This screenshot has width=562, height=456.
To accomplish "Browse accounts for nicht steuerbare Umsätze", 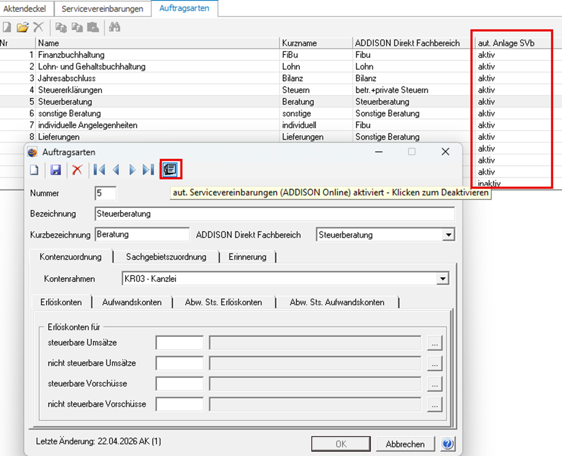I will click(435, 363).
